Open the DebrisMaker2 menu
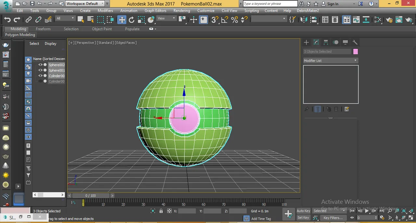Screen dimensions: 416x223 tap(308, 10)
